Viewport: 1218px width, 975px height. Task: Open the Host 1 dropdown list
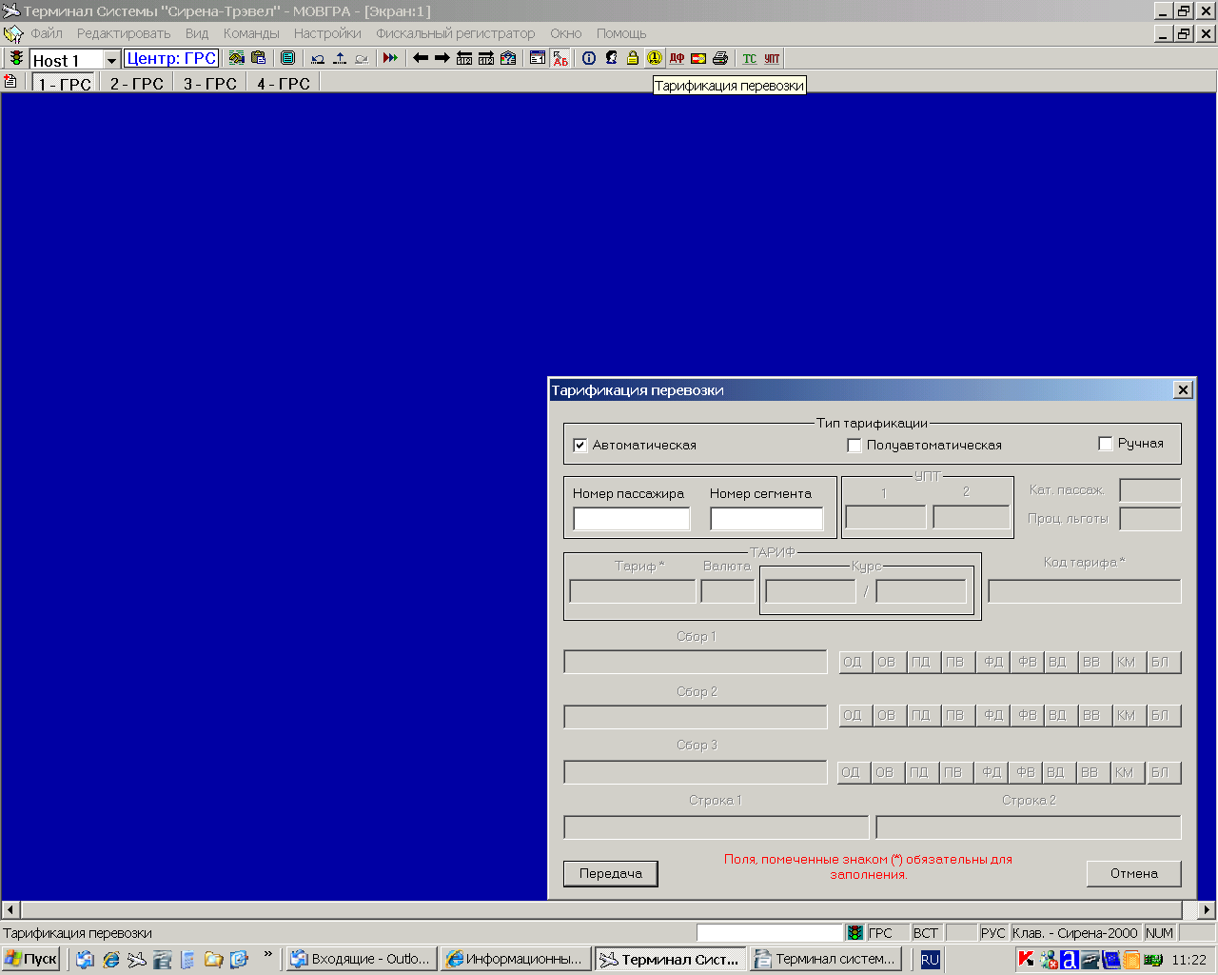111,60
